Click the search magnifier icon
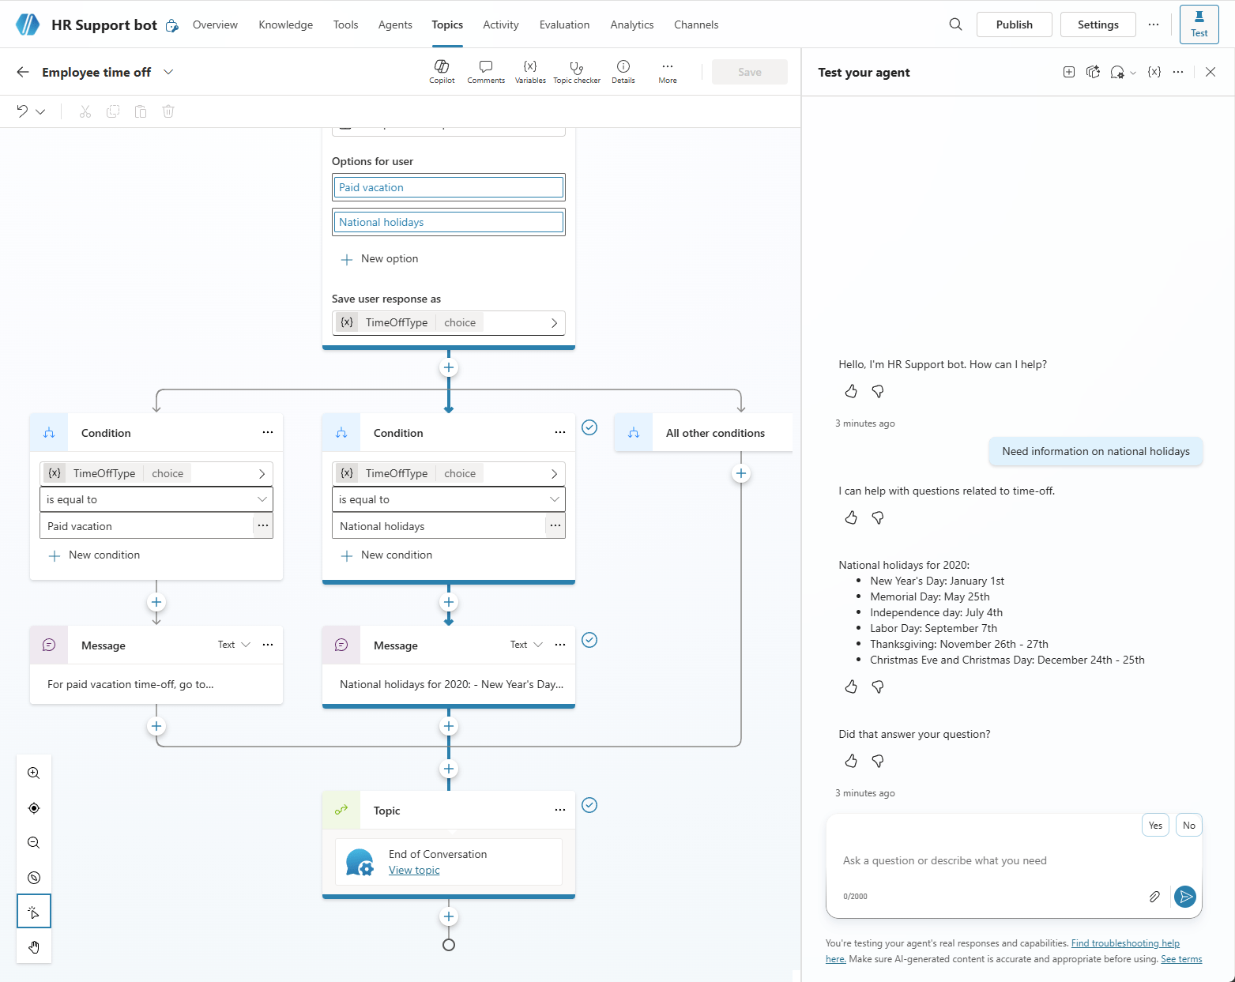 (x=955, y=24)
